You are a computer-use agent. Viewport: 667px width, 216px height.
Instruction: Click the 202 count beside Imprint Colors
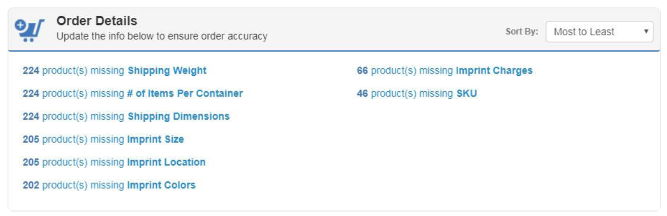[x=31, y=185]
